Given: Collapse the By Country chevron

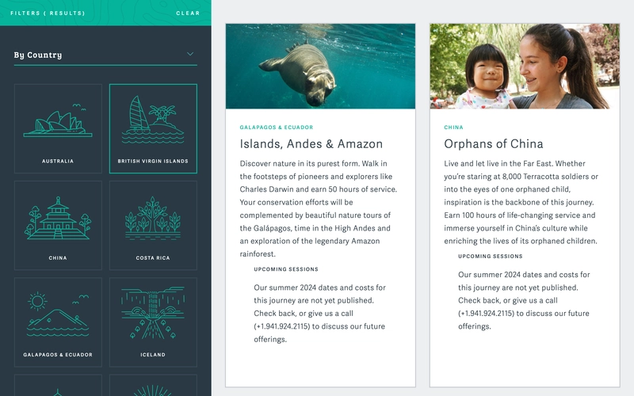Looking at the screenshot, I should (x=190, y=54).
